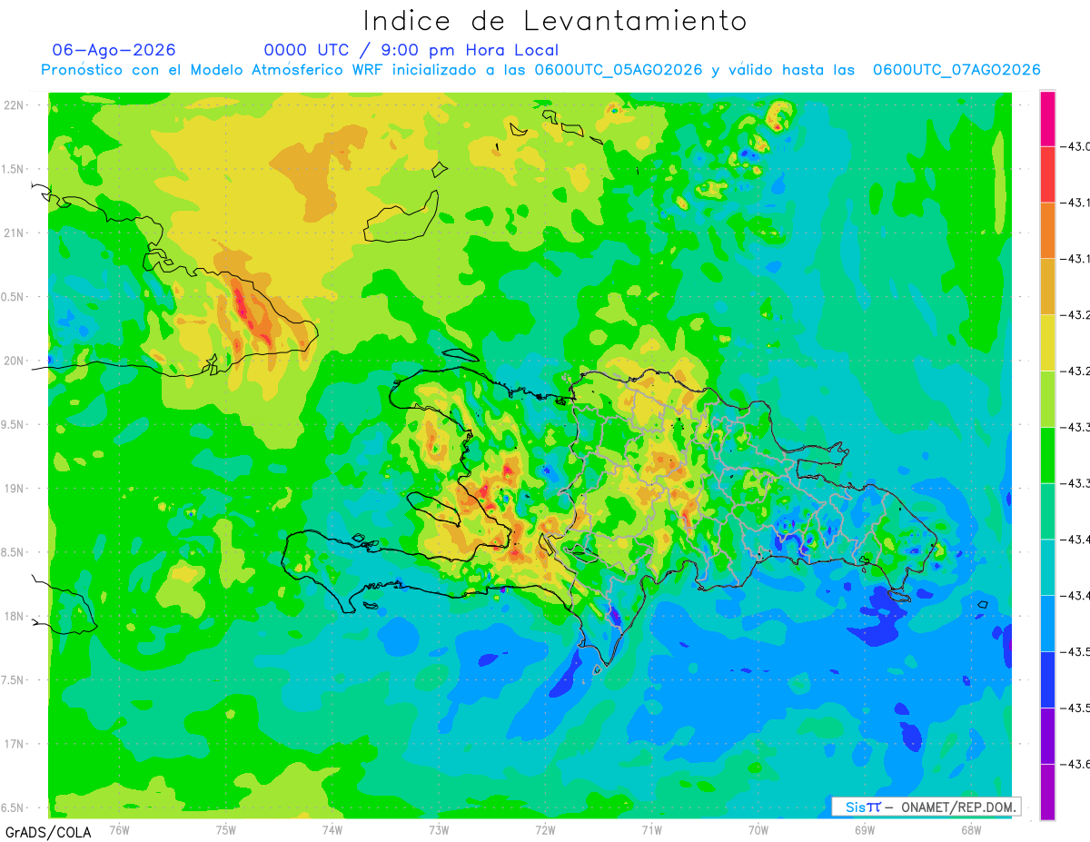The width and height of the screenshot is (1090, 842).
Task: Click the 'Indice de Levantamiento' title
Action: 555,20
